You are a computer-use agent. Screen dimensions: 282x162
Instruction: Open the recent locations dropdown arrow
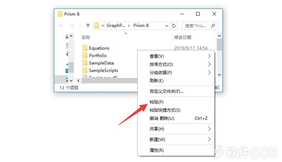pos(80,26)
